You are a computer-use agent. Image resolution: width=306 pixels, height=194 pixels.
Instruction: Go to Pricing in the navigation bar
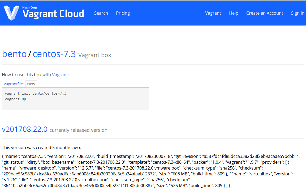tap(123, 13)
